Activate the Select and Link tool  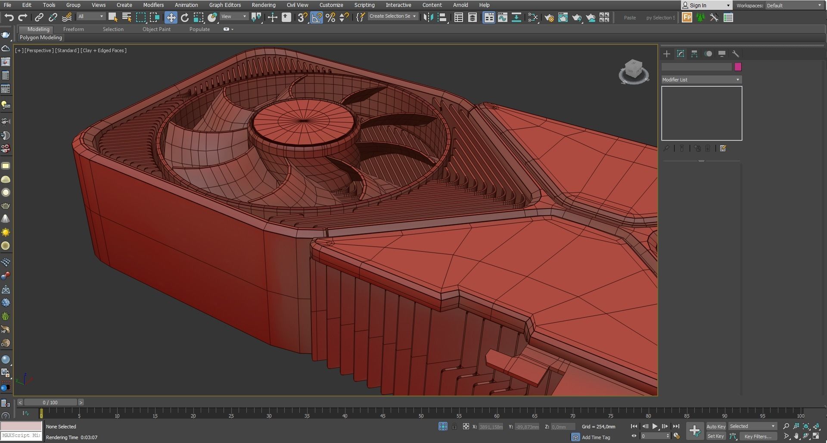39,17
